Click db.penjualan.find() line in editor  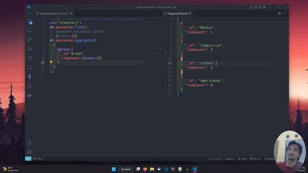(68, 27)
